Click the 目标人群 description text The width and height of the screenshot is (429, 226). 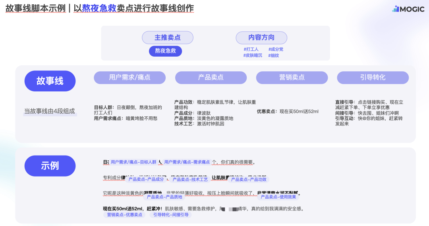coord(128,110)
